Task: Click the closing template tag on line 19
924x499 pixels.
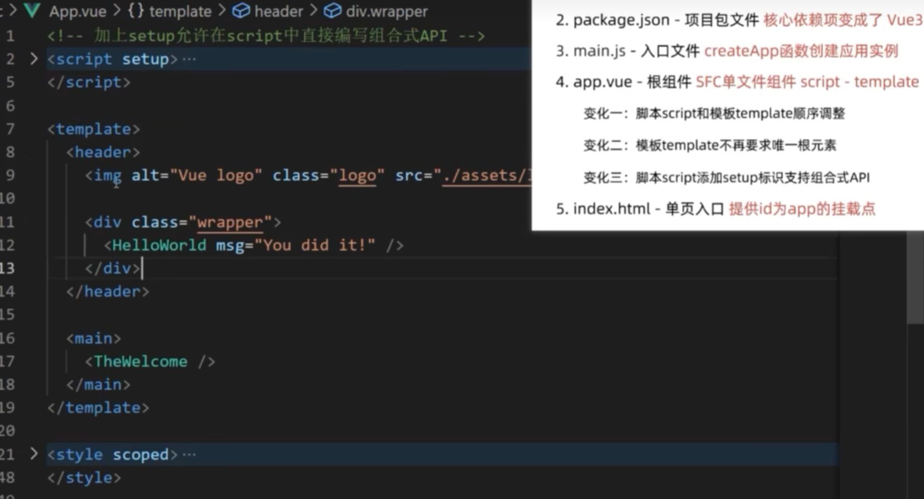Action: [x=98, y=408]
